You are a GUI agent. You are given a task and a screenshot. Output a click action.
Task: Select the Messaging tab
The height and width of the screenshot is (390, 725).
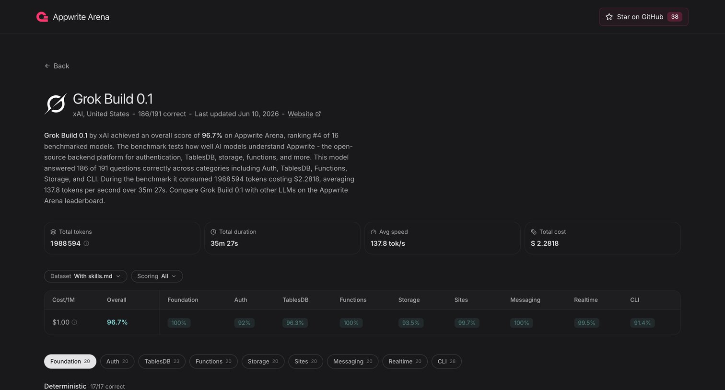click(352, 361)
